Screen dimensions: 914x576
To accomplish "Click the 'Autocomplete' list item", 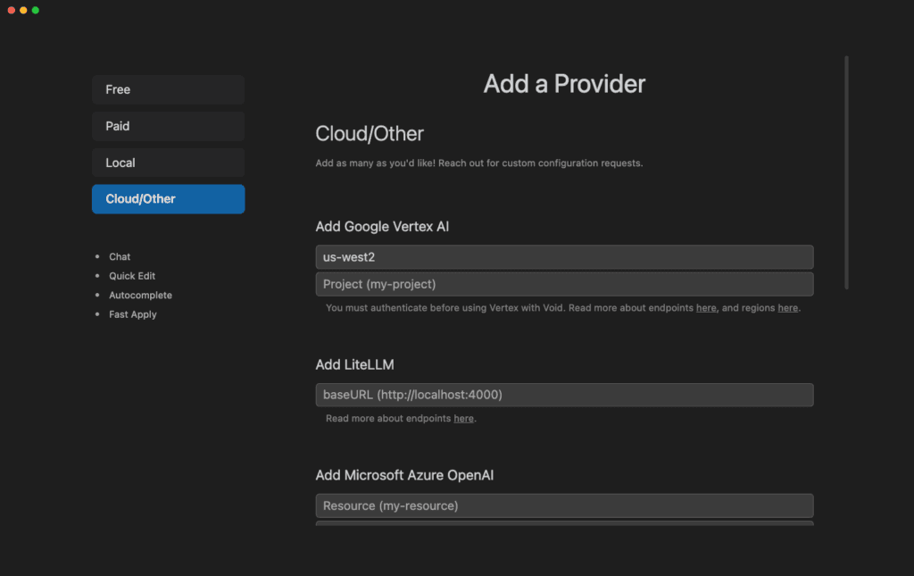I will 140,295.
